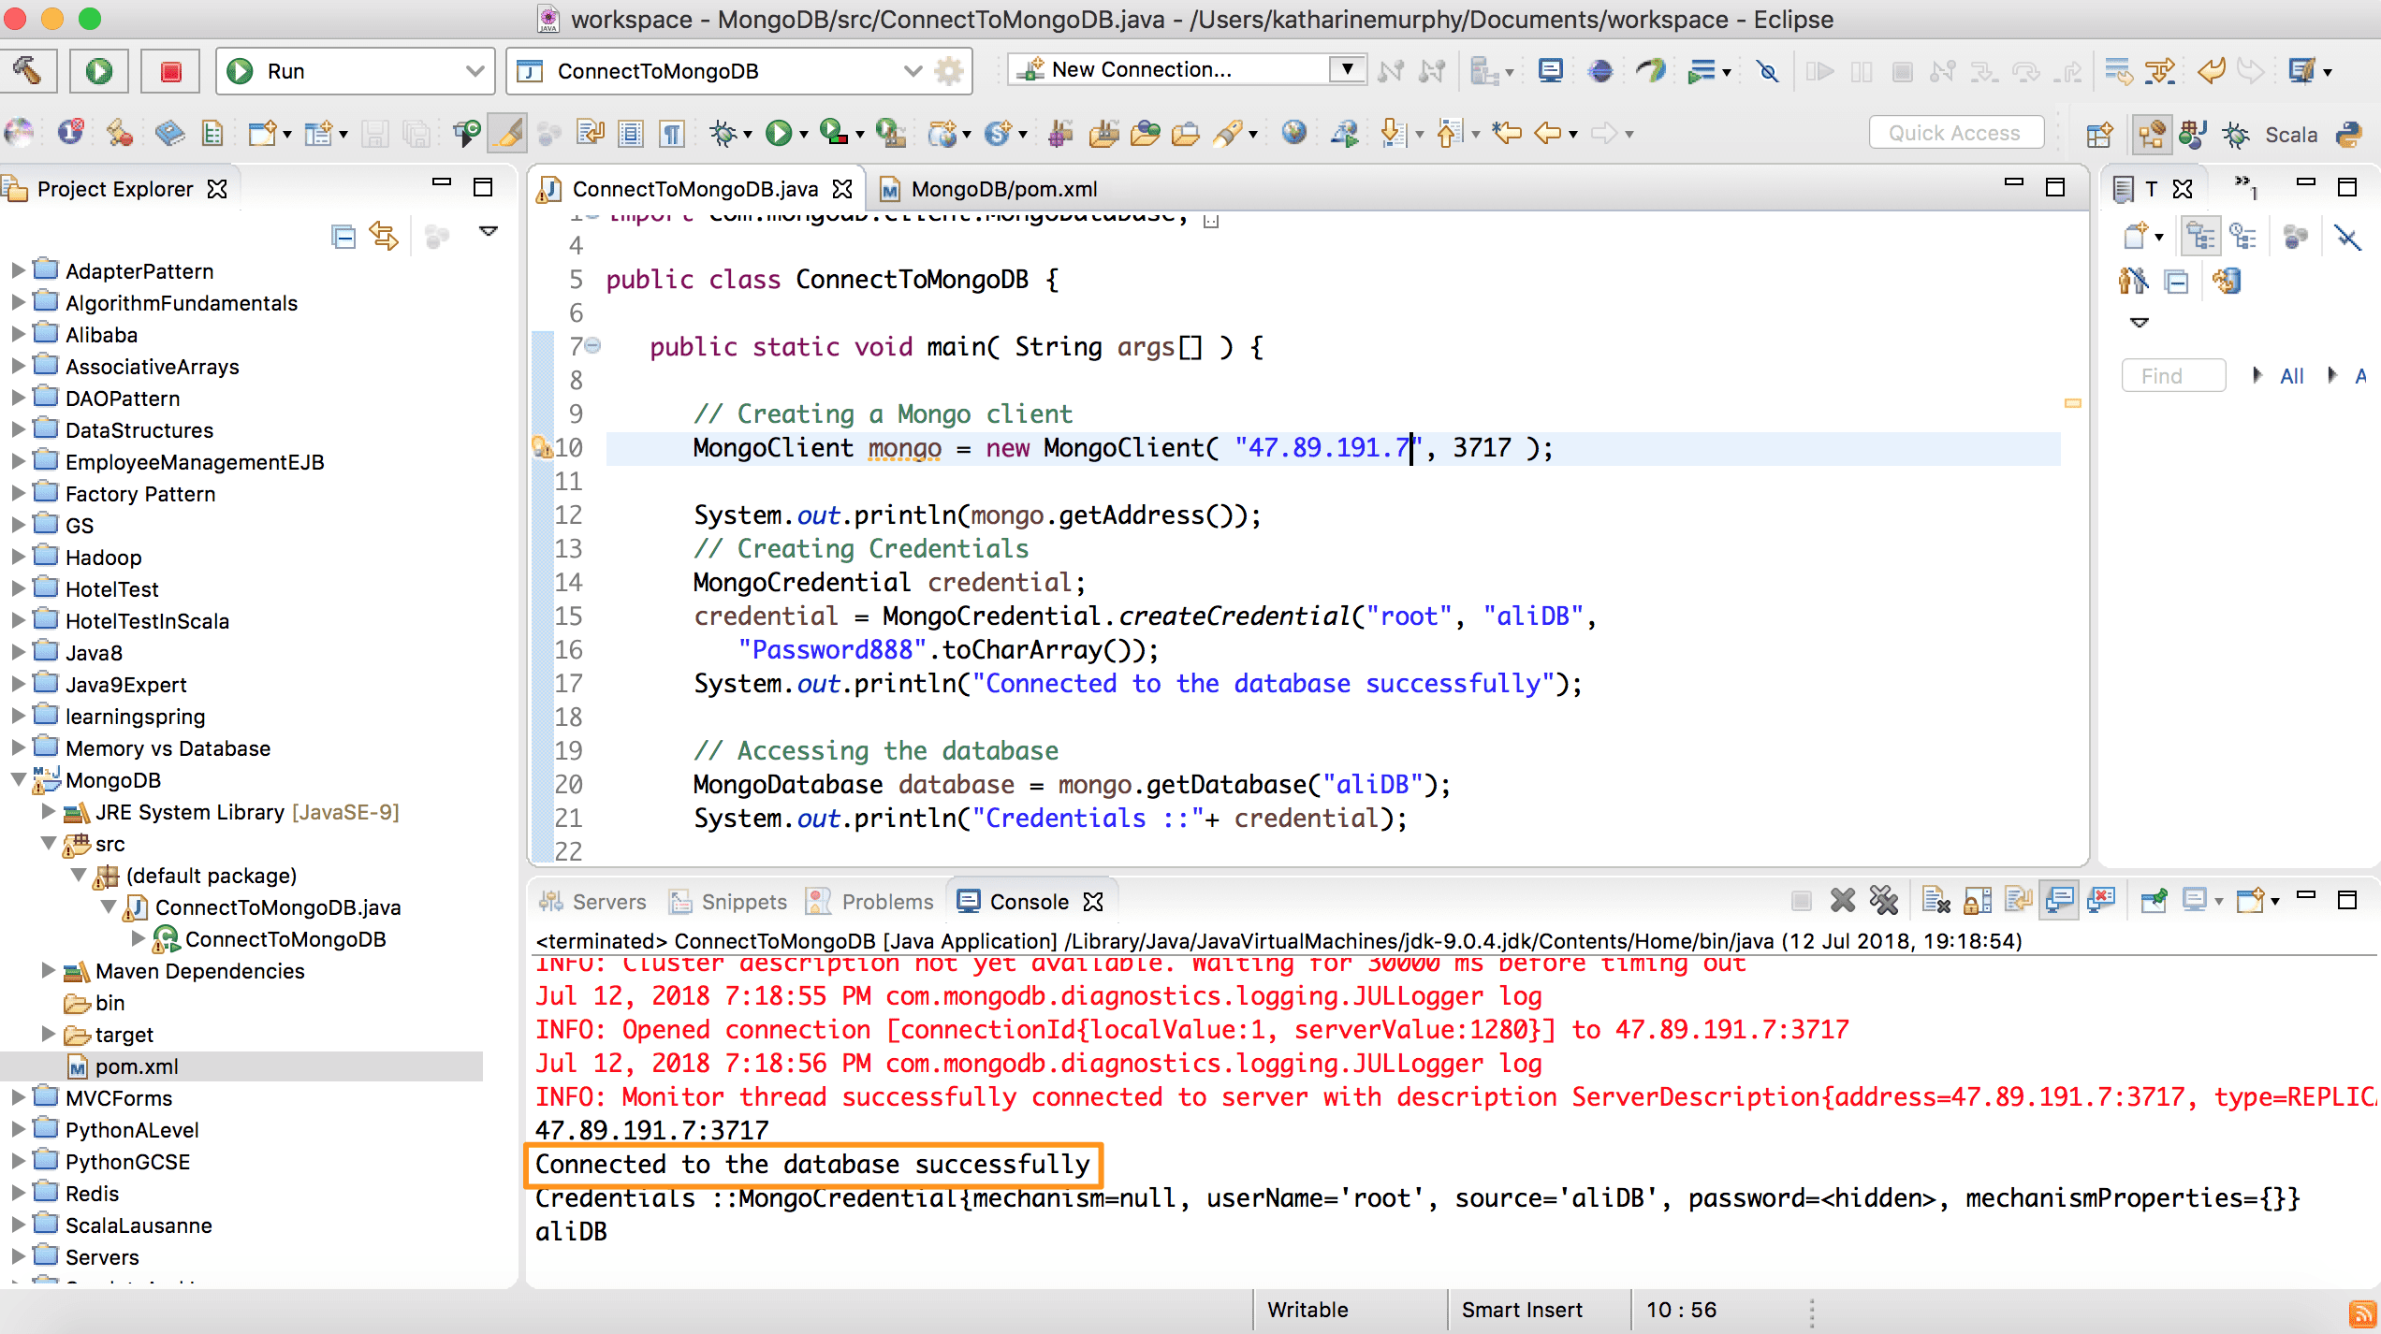Image resolution: width=2381 pixels, height=1334 pixels.
Task: Toggle Show Console When Standard Error Changes
Action: coord(2102,901)
